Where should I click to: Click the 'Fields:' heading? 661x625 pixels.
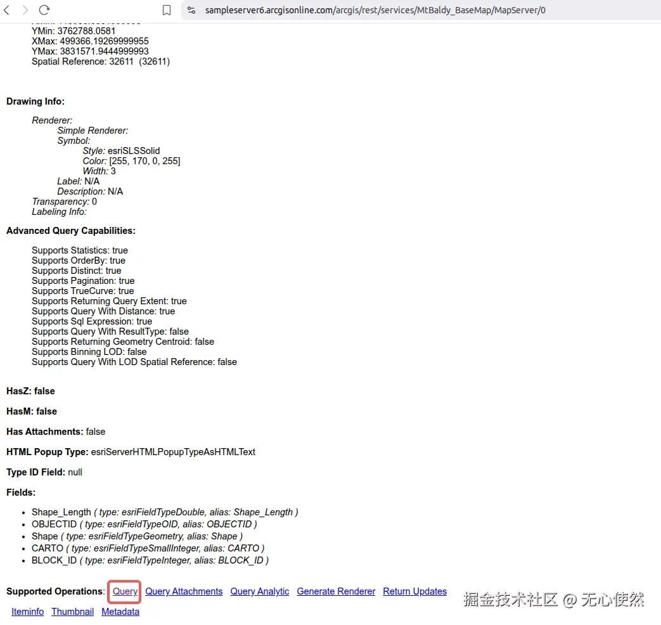21,493
